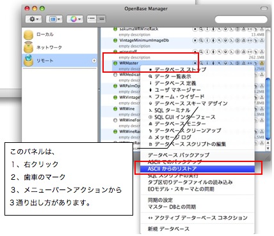Click the yellow warning icon on WRMaster row
Viewport: 274px width, 236px height.
coord(262,63)
